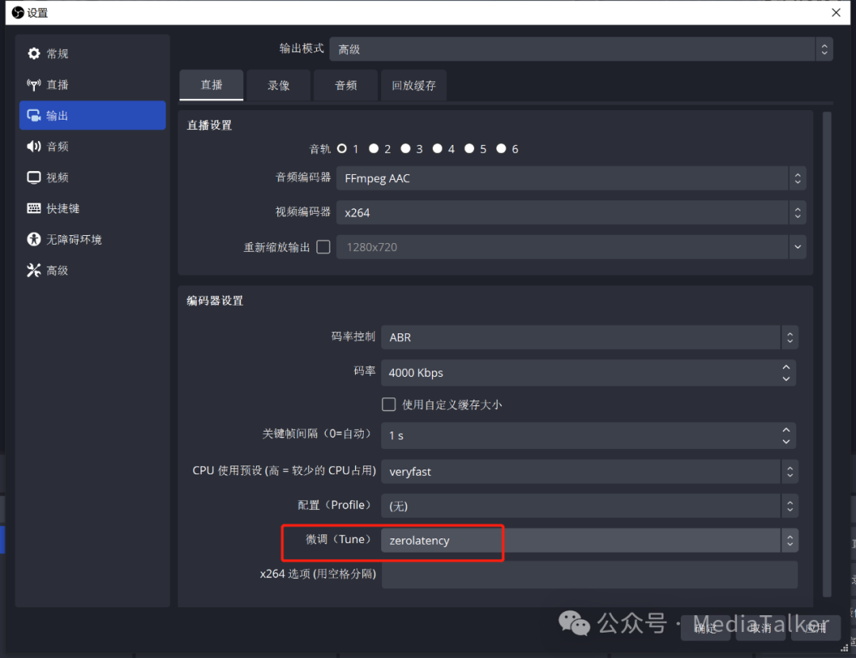Viewport: 856px width, 658px height.
Task: Click the x264 选项 text input field
Action: 589,575
